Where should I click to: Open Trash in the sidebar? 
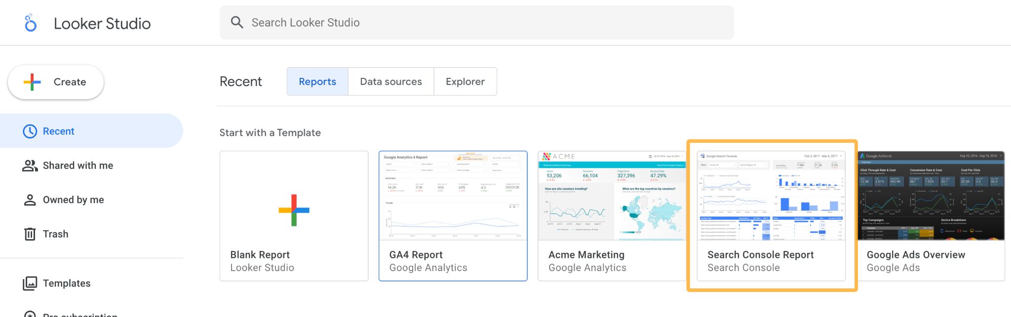click(91, 234)
